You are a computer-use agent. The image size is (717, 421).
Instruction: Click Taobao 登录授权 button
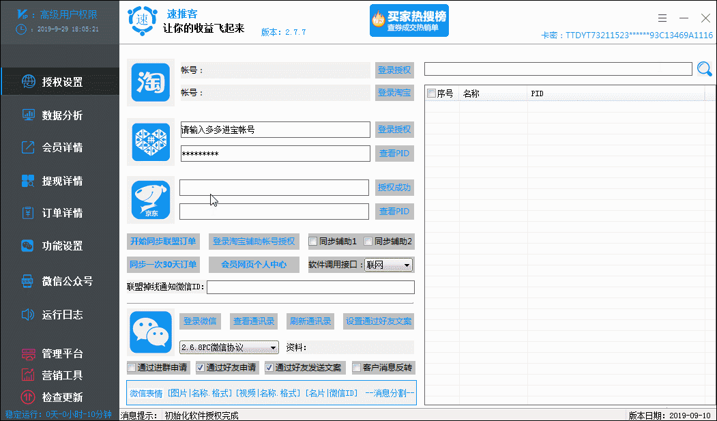[x=394, y=70]
